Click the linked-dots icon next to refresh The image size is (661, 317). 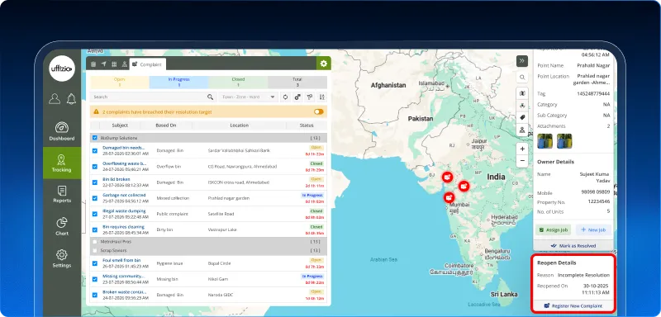coord(297,97)
